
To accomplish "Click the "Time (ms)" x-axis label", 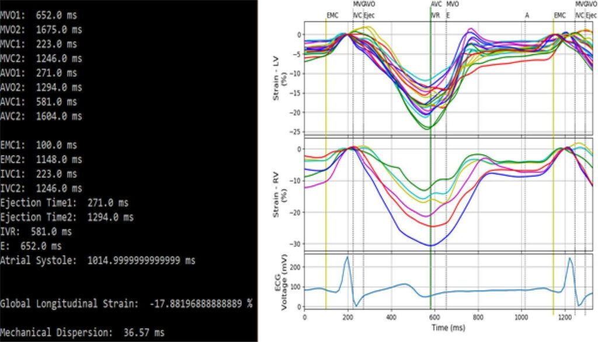I will [x=448, y=327].
